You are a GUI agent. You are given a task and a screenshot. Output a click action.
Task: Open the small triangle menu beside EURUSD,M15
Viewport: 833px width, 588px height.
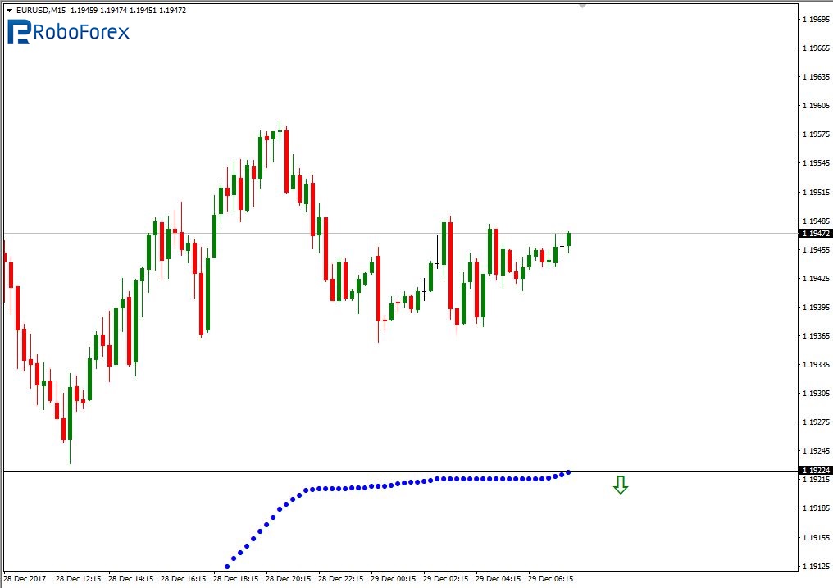point(9,11)
